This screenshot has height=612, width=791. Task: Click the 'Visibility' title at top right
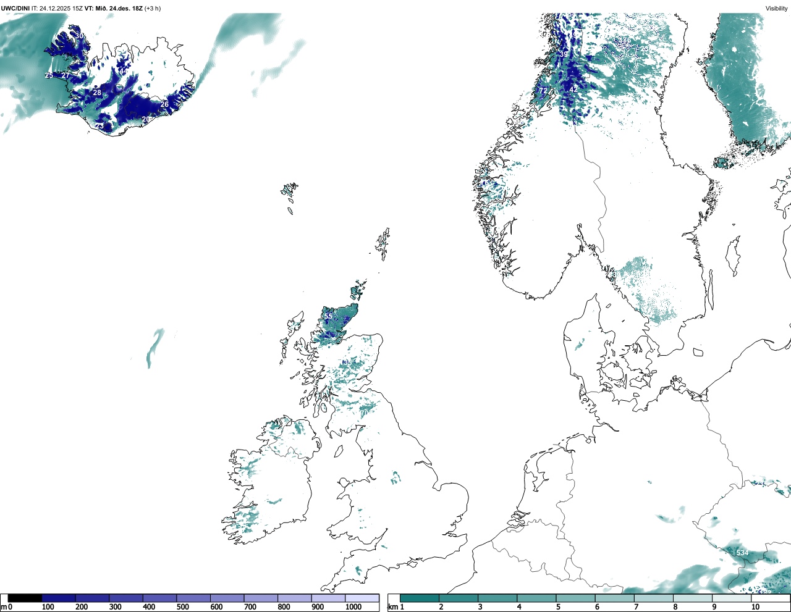777,9
